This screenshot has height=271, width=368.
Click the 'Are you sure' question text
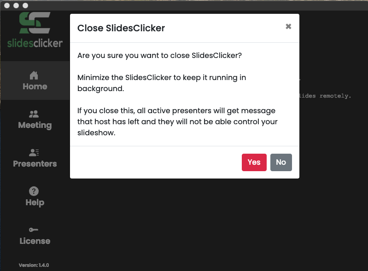[160, 56]
